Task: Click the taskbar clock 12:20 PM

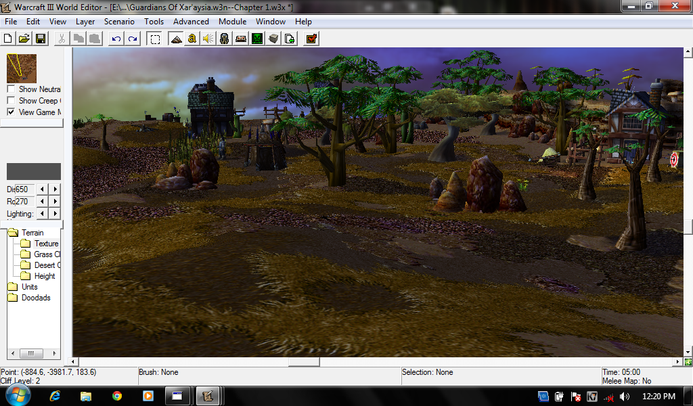Action: click(x=658, y=397)
